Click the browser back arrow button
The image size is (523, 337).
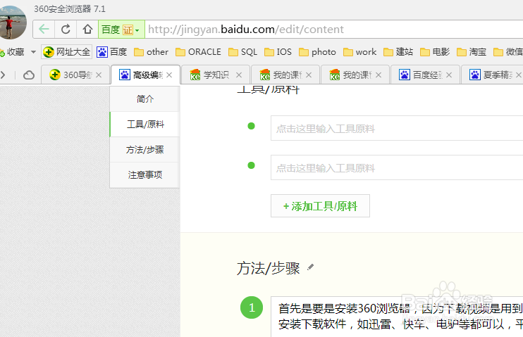[x=44, y=30]
